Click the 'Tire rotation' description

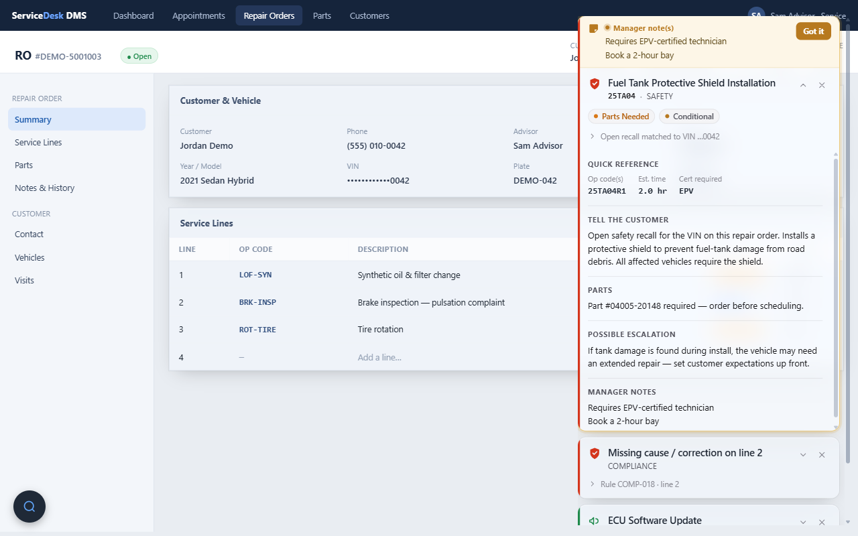coord(381,330)
